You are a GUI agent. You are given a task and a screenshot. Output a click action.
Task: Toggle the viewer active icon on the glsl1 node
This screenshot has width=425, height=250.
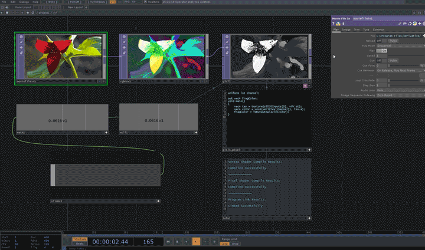(x=227, y=37)
